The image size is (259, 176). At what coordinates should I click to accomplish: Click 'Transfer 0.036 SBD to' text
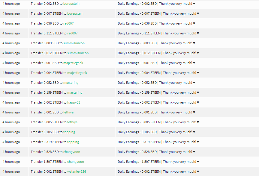tap(47, 23)
